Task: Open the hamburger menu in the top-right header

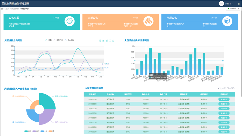Action: (x=239, y=4)
